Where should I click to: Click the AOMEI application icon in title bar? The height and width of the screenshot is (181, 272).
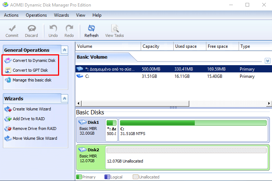pyautogui.click(x=5, y=5)
